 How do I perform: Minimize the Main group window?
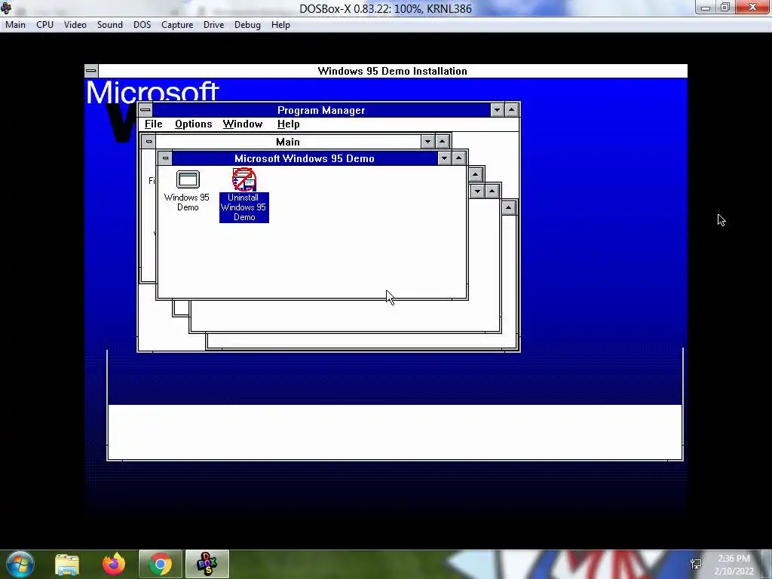(428, 142)
